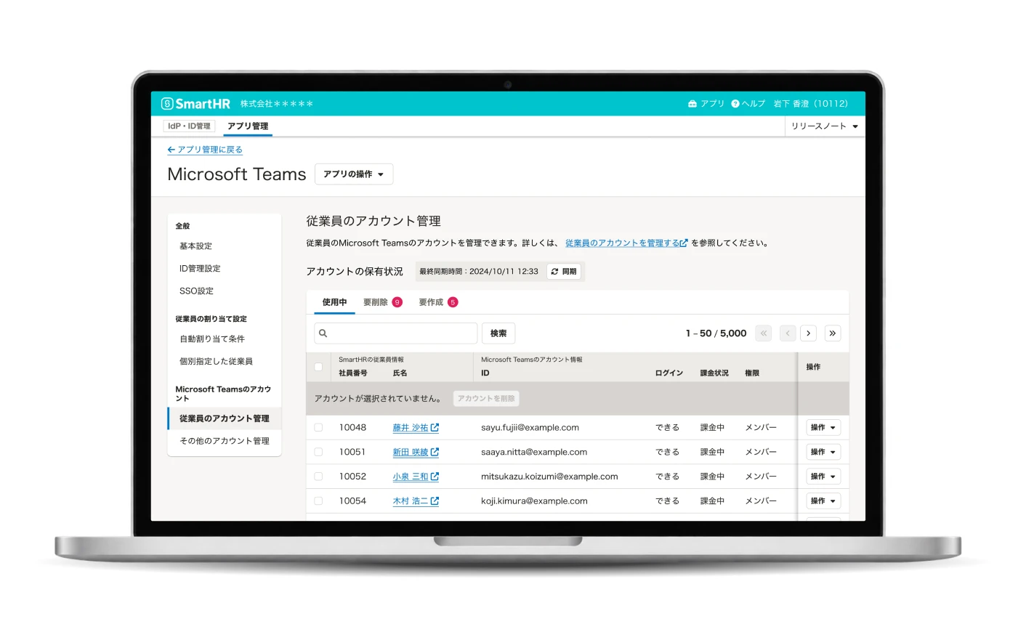Check the row for employee 10054
1010x632 pixels.
coord(318,501)
